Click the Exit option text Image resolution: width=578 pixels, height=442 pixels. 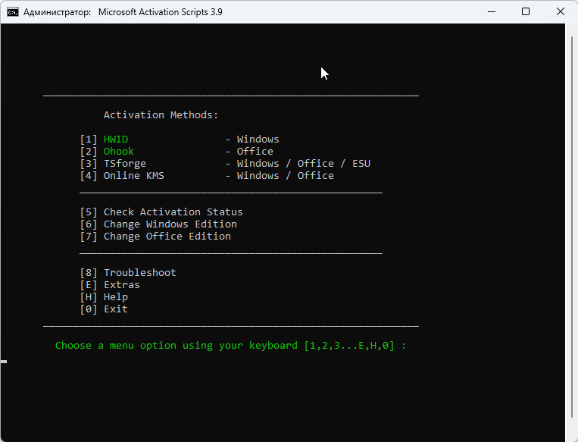click(115, 309)
